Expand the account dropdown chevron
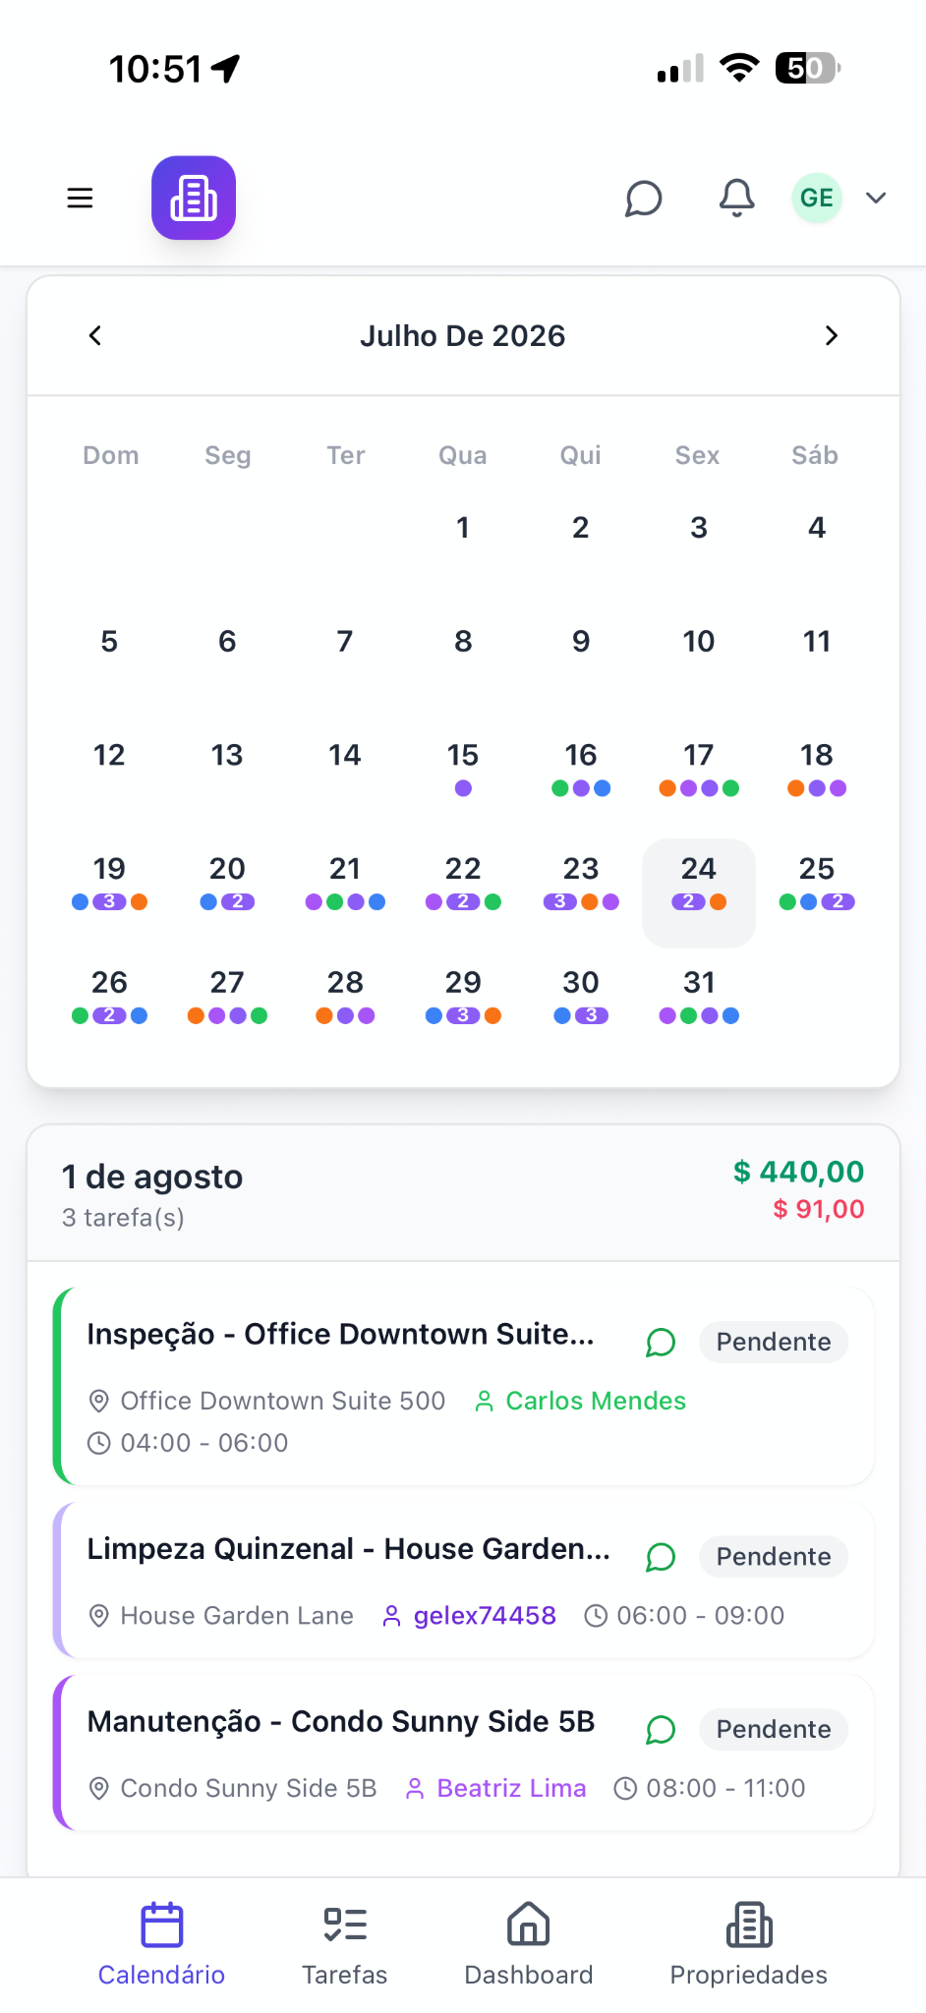 point(876,198)
